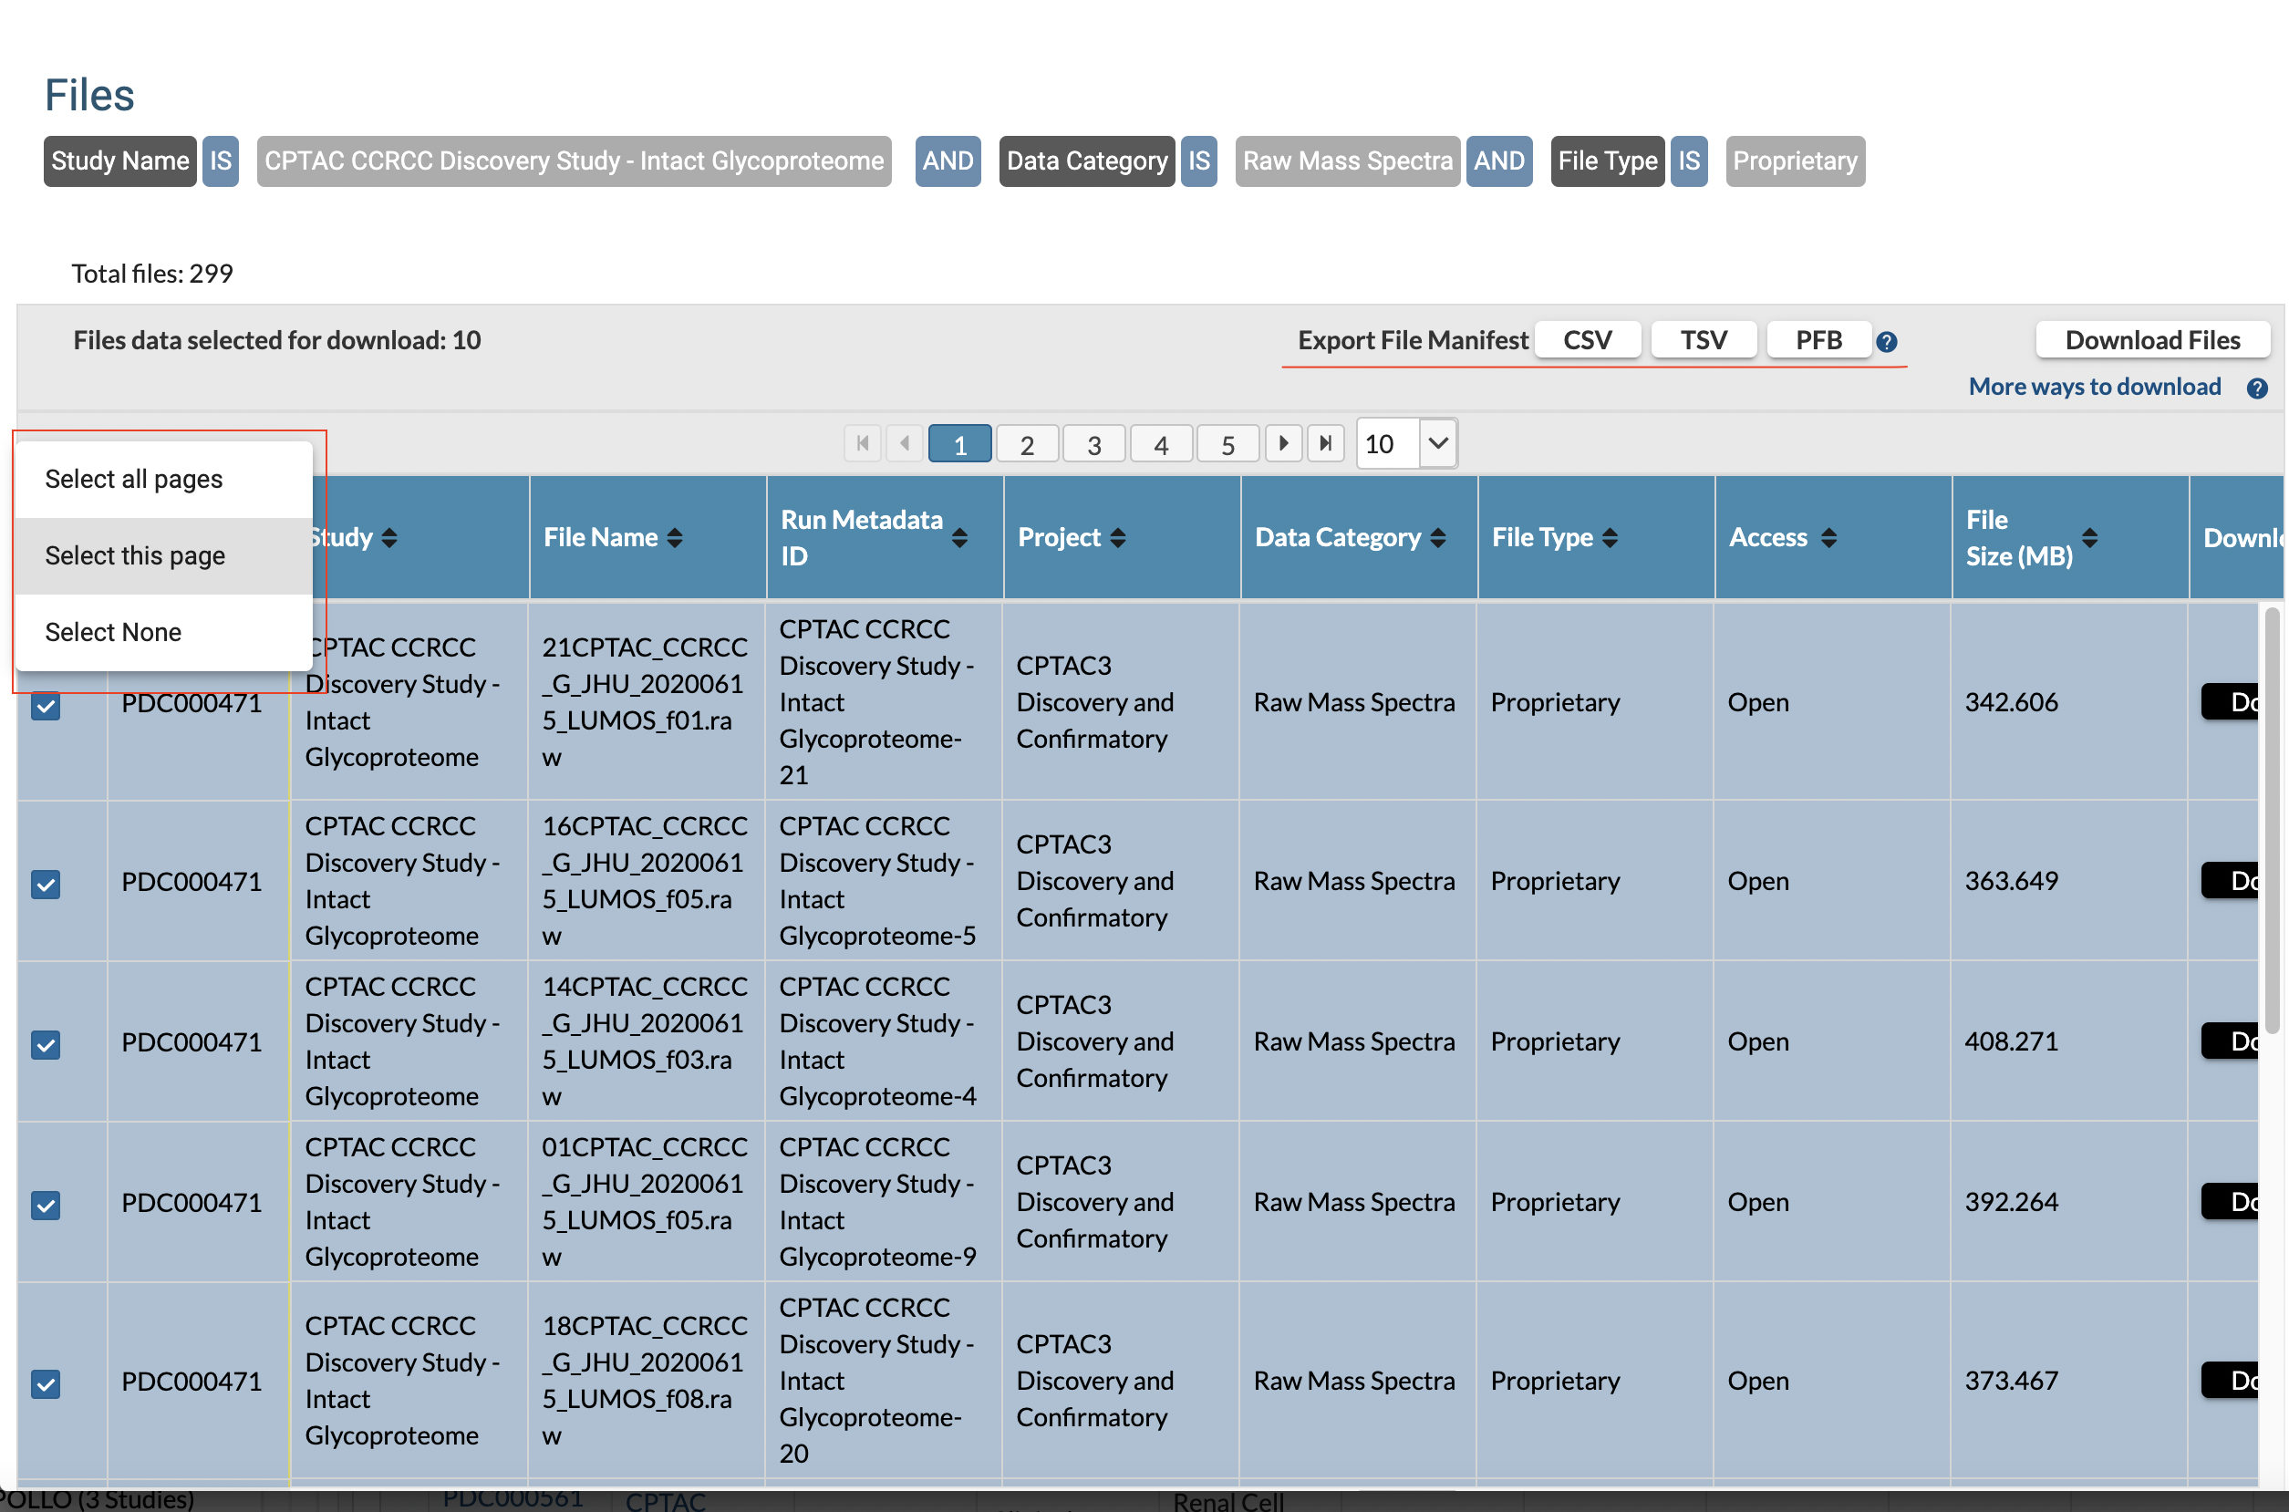Go to the first page arrow icon
This screenshot has height=1512, width=2289.
(x=862, y=443)
